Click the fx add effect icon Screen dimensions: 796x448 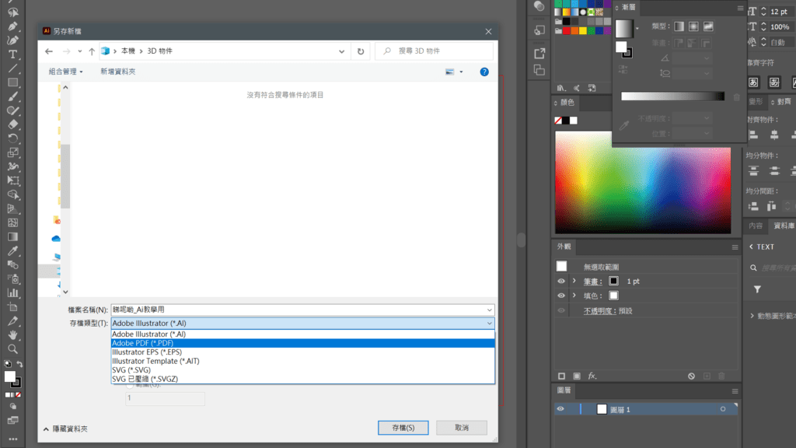click(x=592, y=376)
